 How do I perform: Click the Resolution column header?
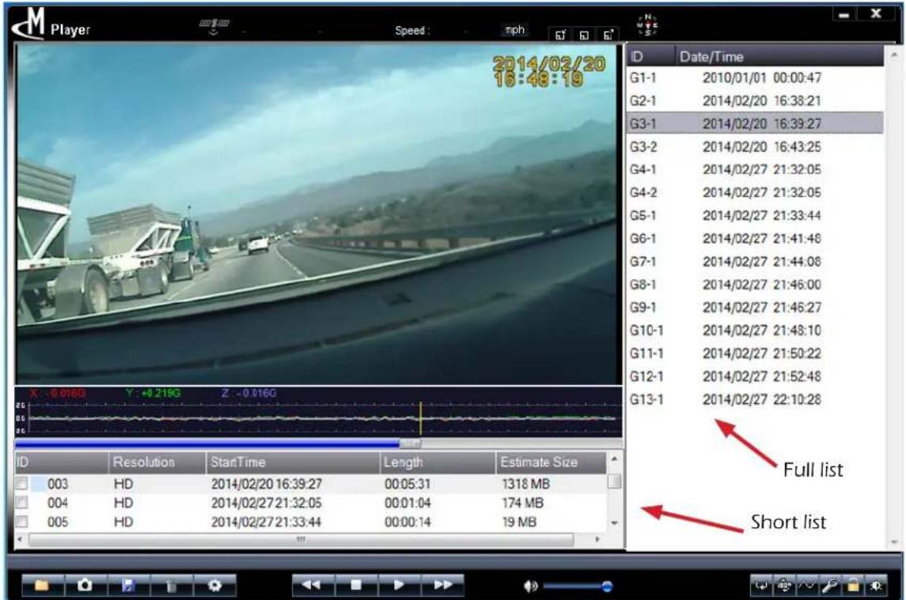[157, 462]
